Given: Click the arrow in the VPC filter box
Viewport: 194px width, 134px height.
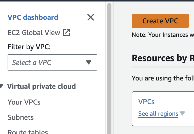Looking at the screenshot, I should 88,62.
